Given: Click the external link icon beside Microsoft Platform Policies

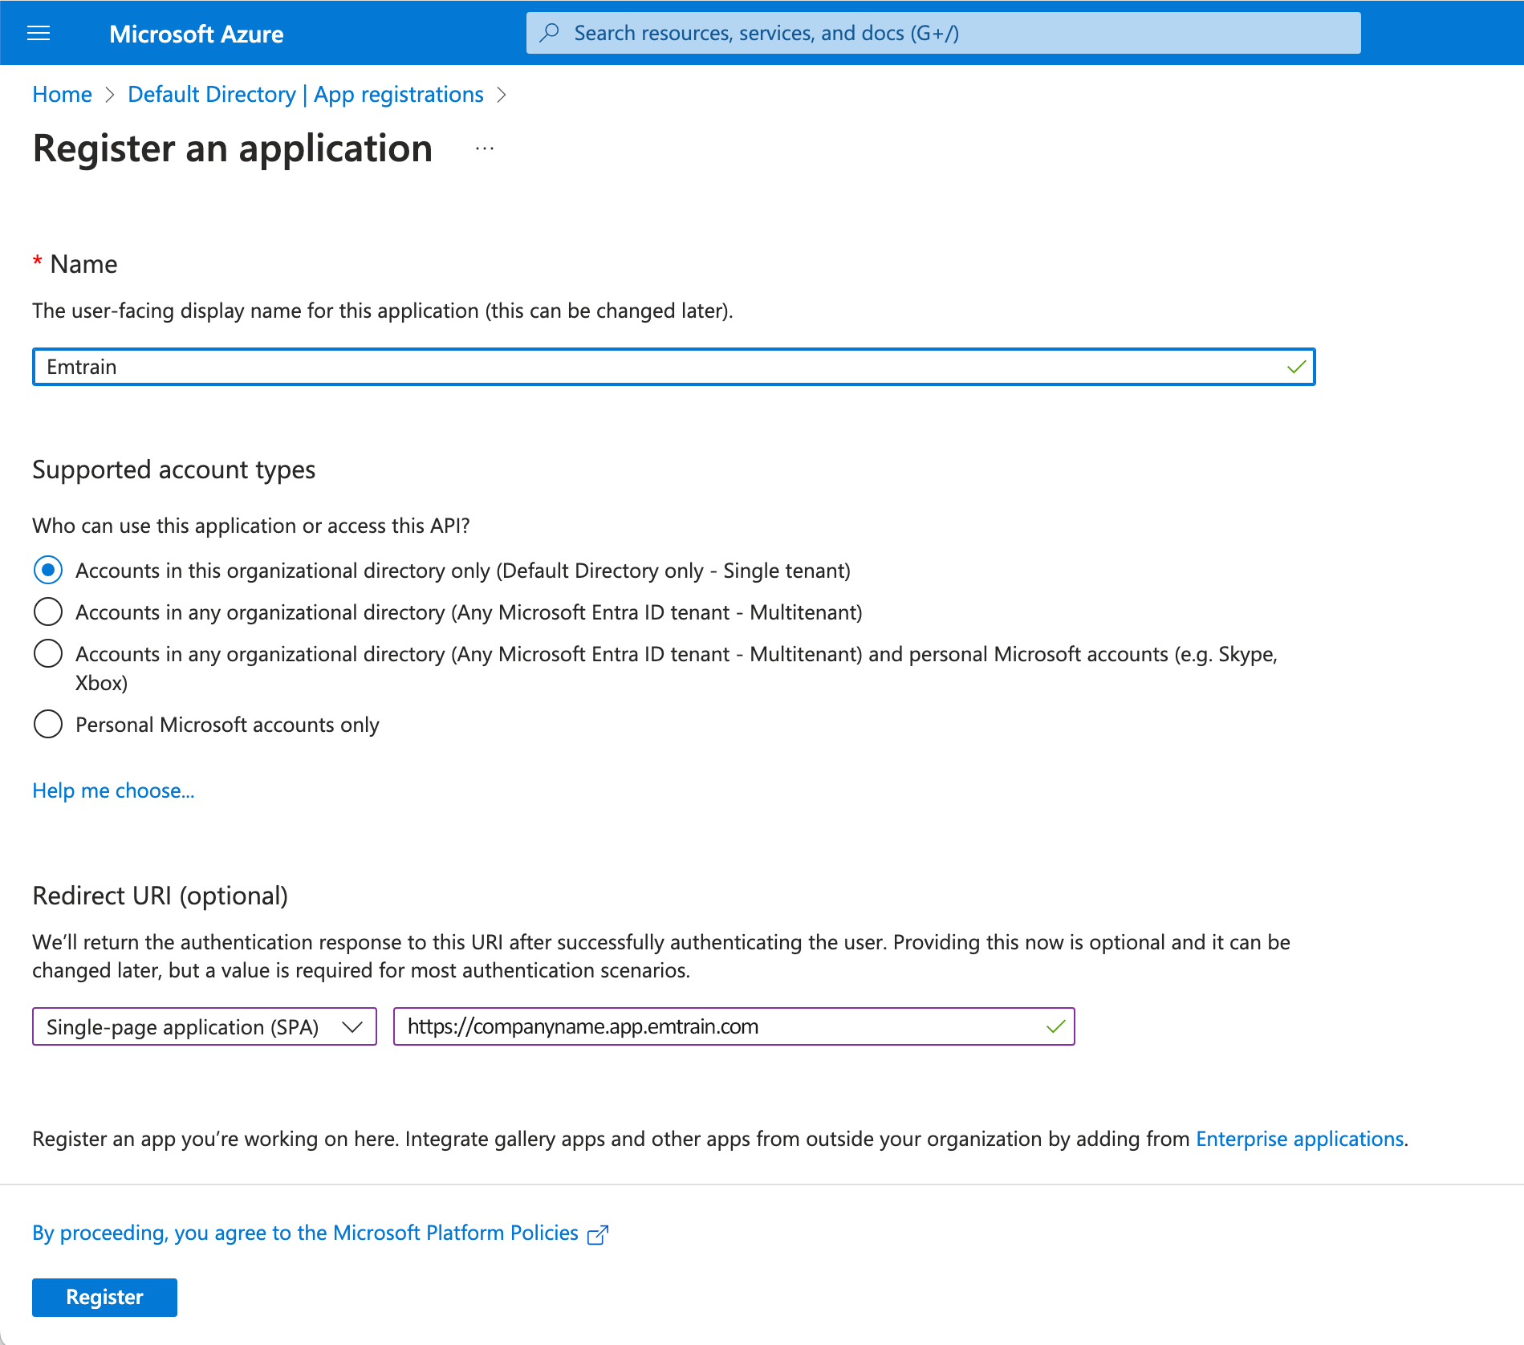Looking at the screenshot, I should 599,1233.
